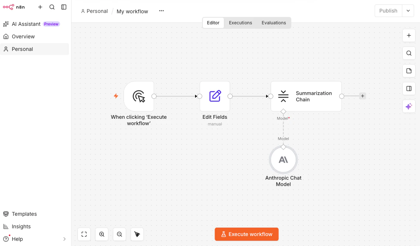Click the Publish button
420x246 pixels.
[388, 11]
